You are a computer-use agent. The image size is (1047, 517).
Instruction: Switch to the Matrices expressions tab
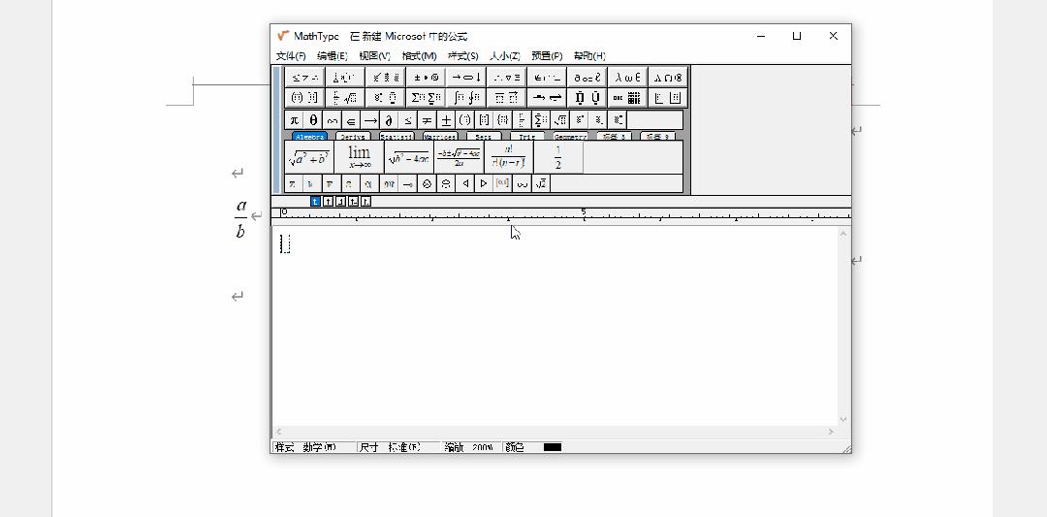coord(440,136)
